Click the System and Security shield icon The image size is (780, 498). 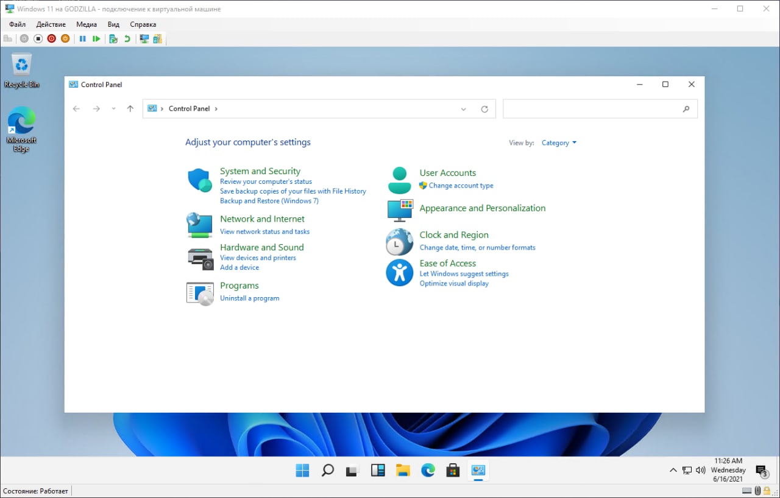pyautogui.click(x=199, y=180)
